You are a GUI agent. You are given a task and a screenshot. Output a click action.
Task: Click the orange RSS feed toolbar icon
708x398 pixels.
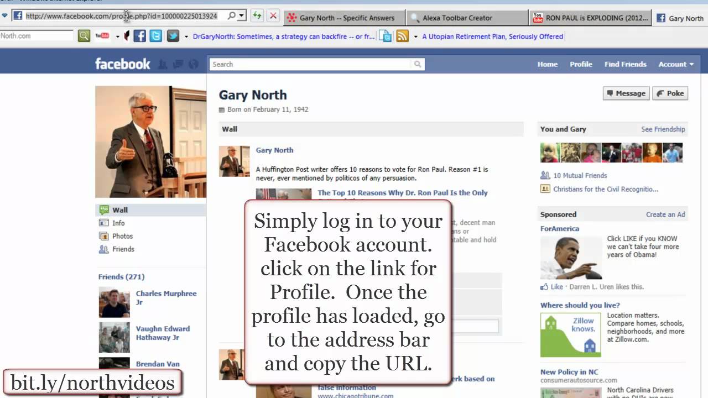[x=403, y=36]
